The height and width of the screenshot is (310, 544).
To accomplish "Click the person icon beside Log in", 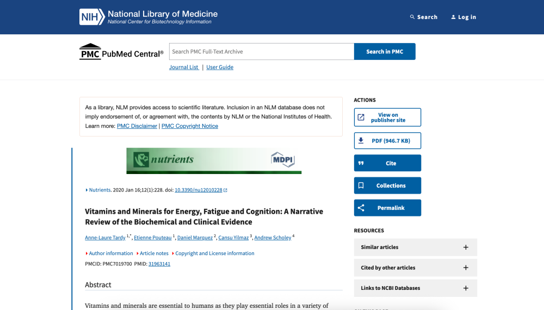I will (453, 17).
